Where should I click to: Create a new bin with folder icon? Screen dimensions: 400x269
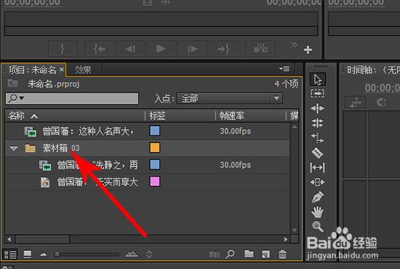point(249,254)
